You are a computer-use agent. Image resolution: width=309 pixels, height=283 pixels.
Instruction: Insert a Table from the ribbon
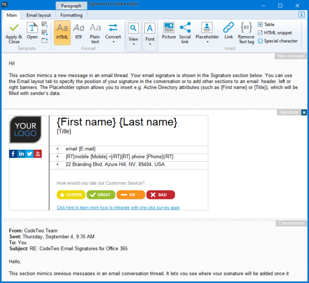[266, 24]
